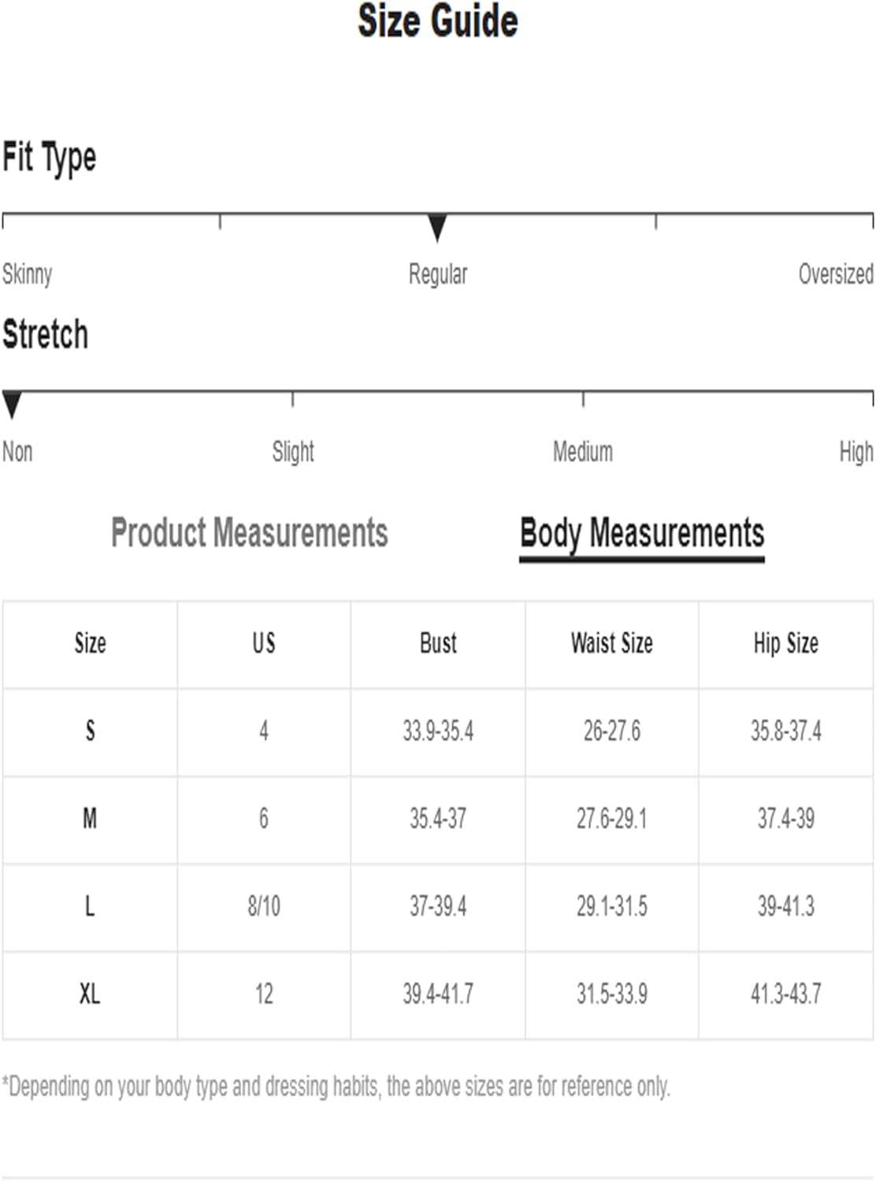The height and width of the screenshot is (1181, 876).
Task: Click the Slight stretch label
Action: click(x=293, y=452)
